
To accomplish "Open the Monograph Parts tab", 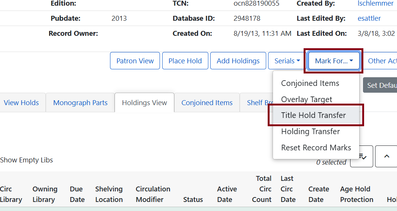I will coord(80,102).
